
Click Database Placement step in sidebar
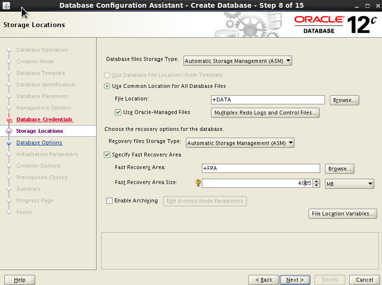tap(42, 96)
